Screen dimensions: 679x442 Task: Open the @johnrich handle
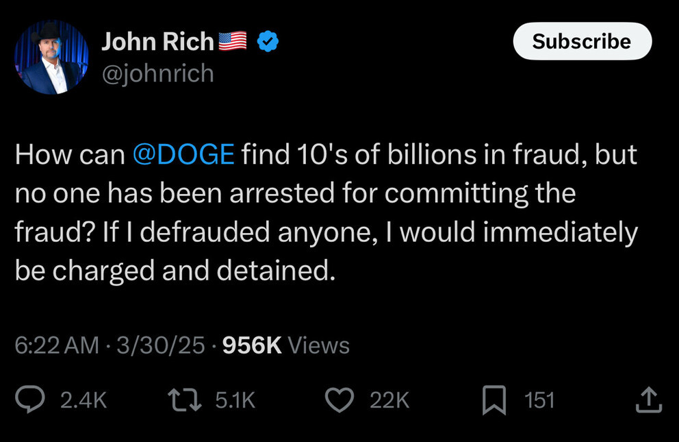point(157,73)
